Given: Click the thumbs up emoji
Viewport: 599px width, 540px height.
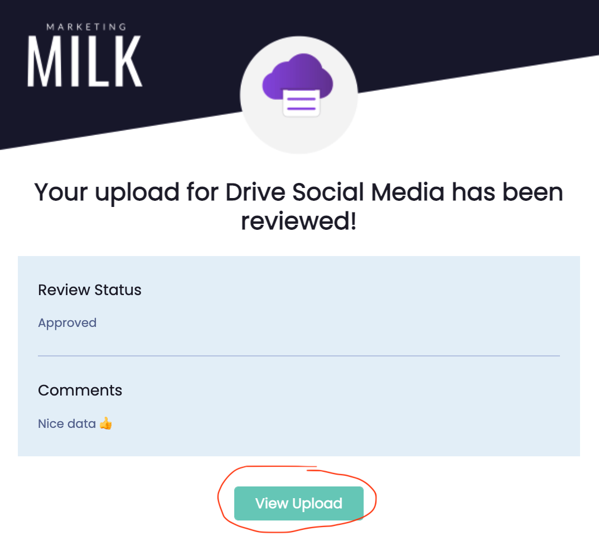Looking at the screenshot, I should click(106, 423).
